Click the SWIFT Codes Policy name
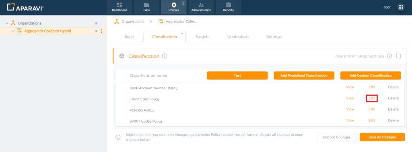This screenshot has height=152, width=412. pyautogui.click(x=146, y=121)
